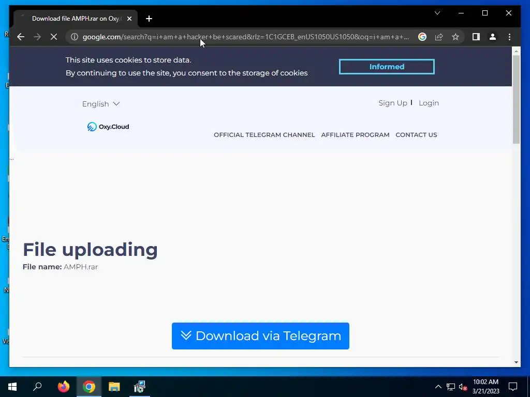
Task: Switch to Chrome in the taskbar
Action: (89, 387)
